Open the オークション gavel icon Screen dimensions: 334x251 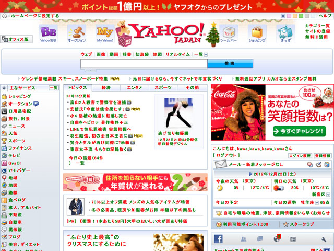[x=77, y=33]
